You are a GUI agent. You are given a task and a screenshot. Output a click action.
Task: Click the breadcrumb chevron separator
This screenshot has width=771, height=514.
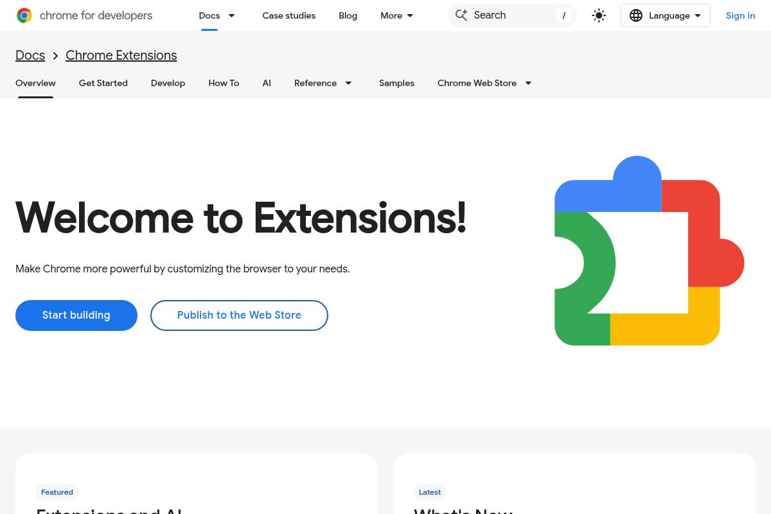(x=55, y=56)
